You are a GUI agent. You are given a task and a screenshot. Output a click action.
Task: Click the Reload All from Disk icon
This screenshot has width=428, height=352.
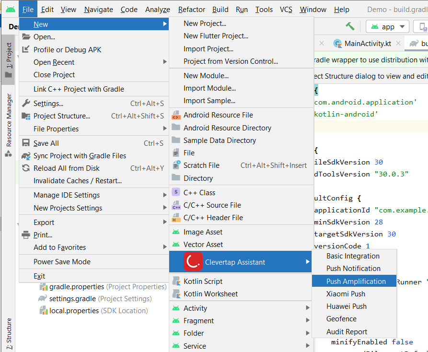coord(26,168)
